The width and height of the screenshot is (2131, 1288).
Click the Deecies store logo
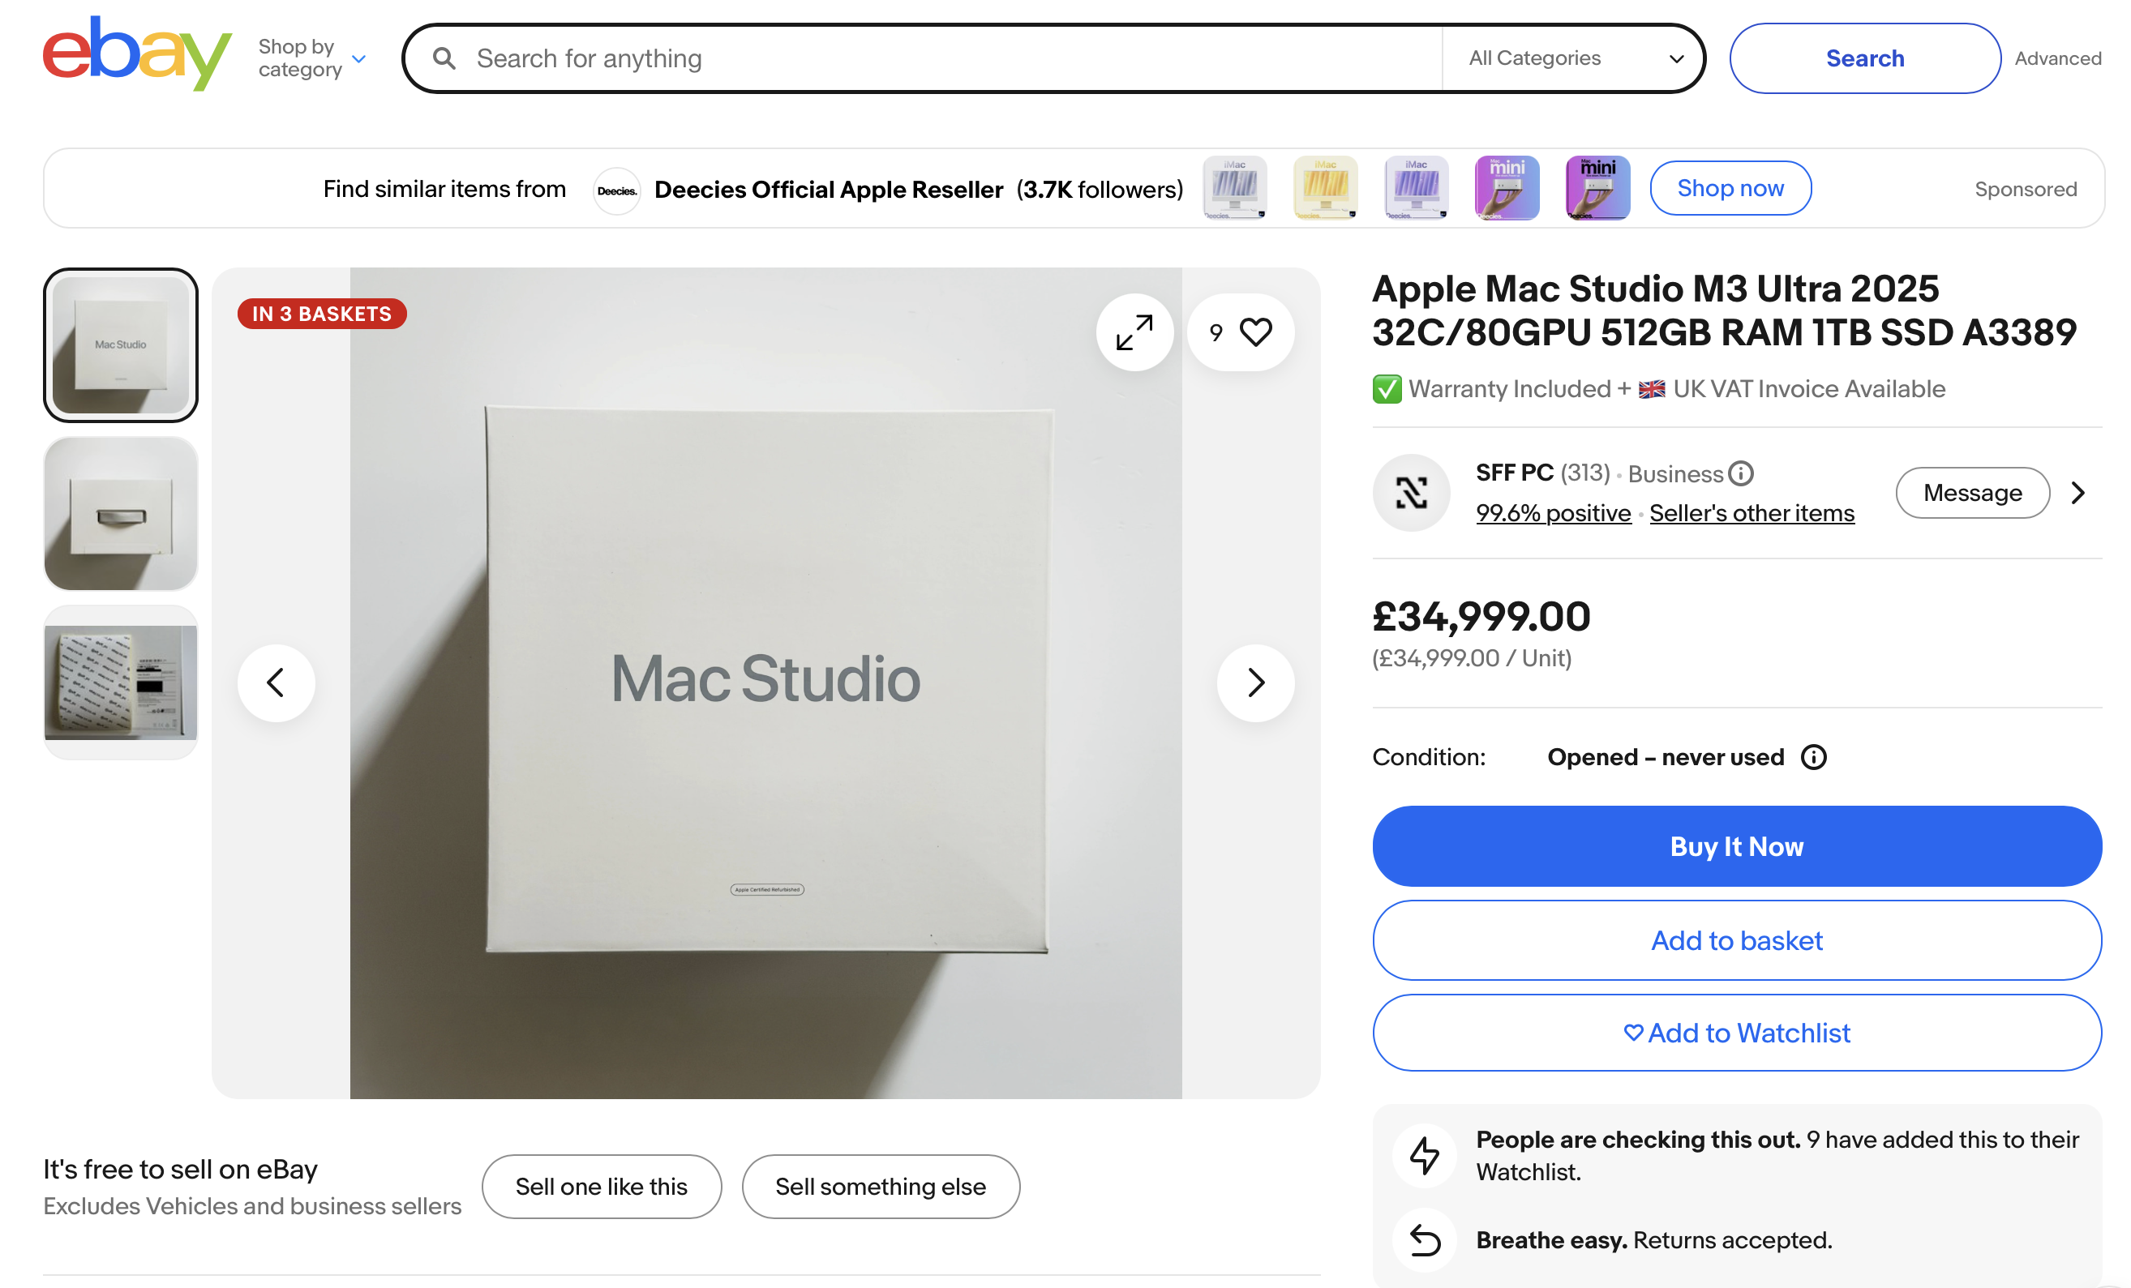point(616,190)
